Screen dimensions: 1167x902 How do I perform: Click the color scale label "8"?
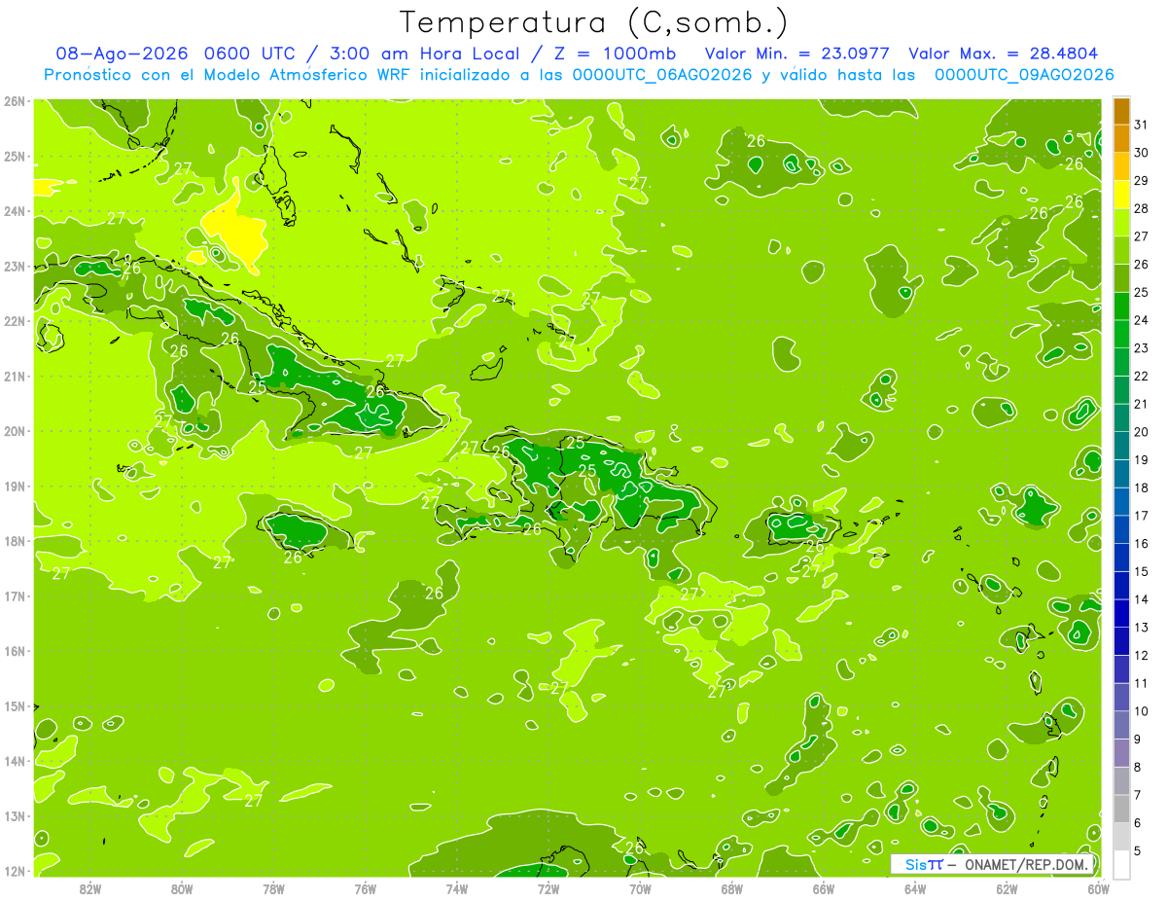click(x=1138, y=768)
